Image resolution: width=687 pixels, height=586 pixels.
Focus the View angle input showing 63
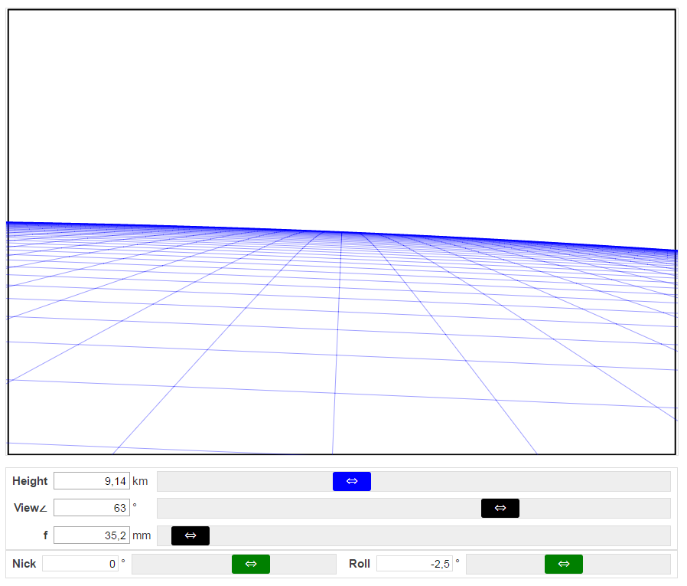91,508
